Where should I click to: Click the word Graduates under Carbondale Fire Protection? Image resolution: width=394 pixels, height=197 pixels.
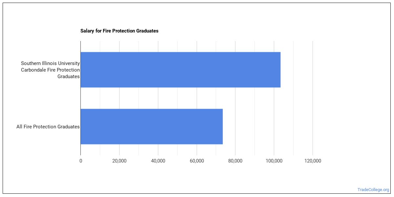point(69,77)
